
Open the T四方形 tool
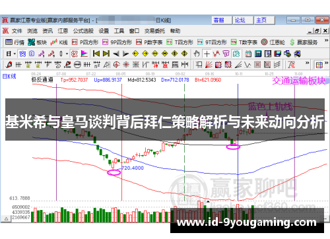[180, 42]
